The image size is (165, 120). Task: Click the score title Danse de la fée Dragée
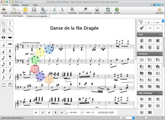[74, 28]
